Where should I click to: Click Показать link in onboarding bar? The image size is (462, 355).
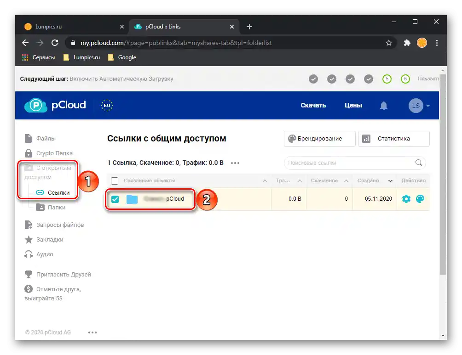pyautogui.click(x=428, y=79)
